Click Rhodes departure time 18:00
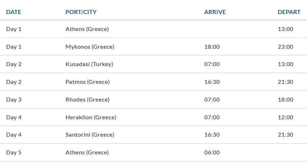Viewport: 307px width, 167px height. pyautogui.click(x=286, y=100)
